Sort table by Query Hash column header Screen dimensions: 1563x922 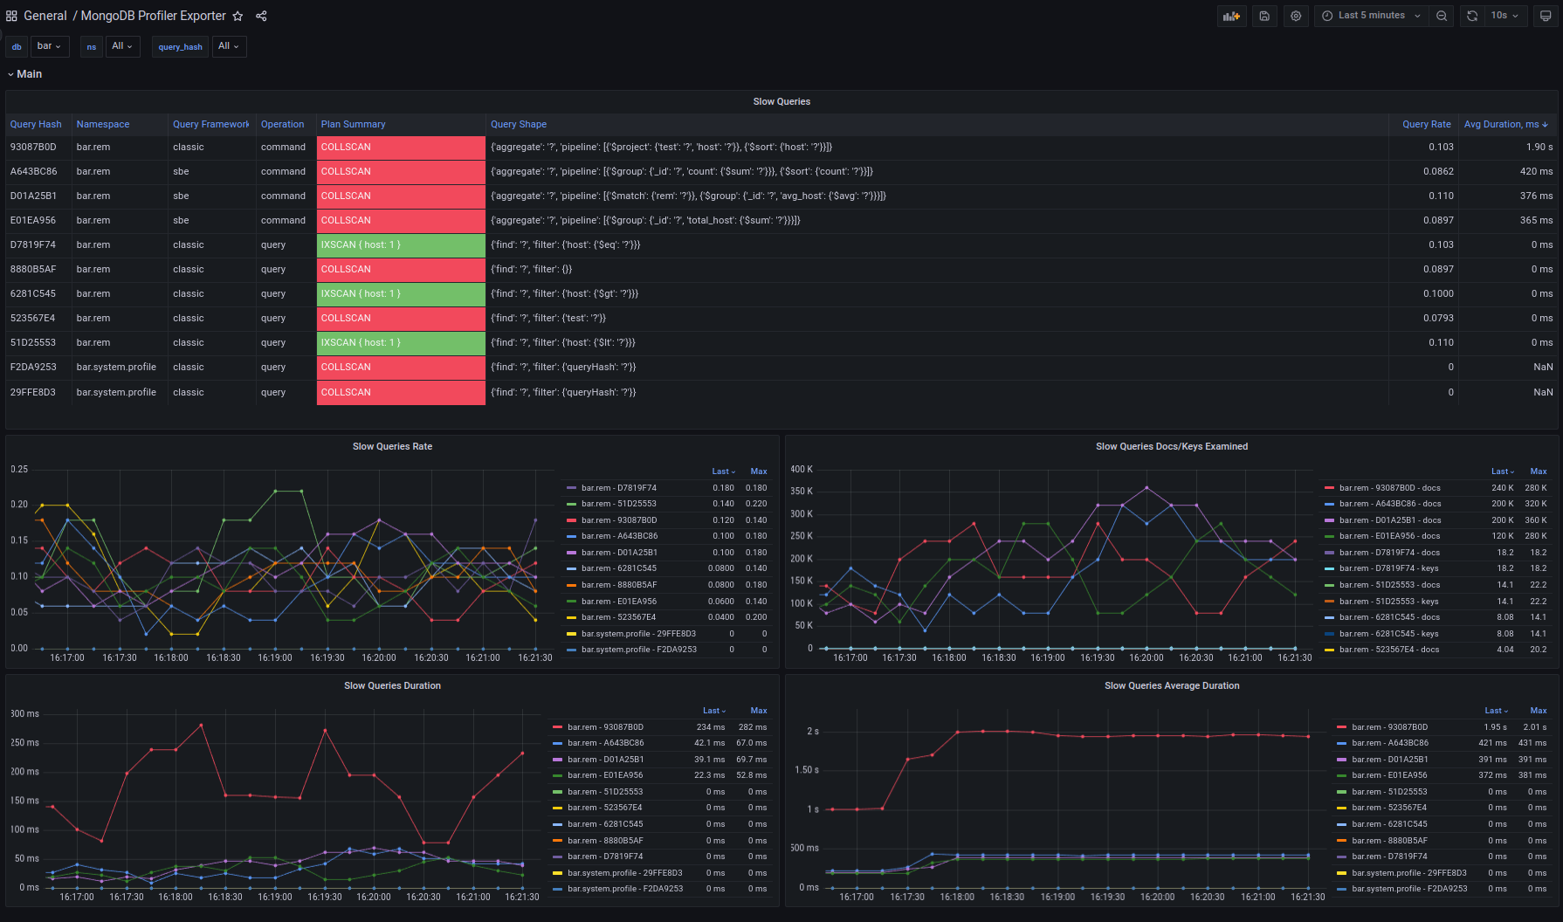[x=36, y=124]
